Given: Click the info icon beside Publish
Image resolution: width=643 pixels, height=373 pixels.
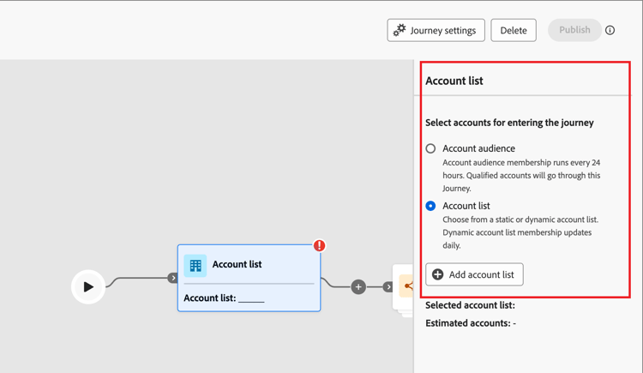Looking at the screenshot, I should (610, 30).
